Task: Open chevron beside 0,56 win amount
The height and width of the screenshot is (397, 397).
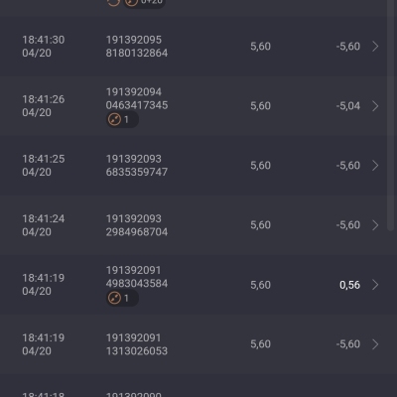Action: 375,285
